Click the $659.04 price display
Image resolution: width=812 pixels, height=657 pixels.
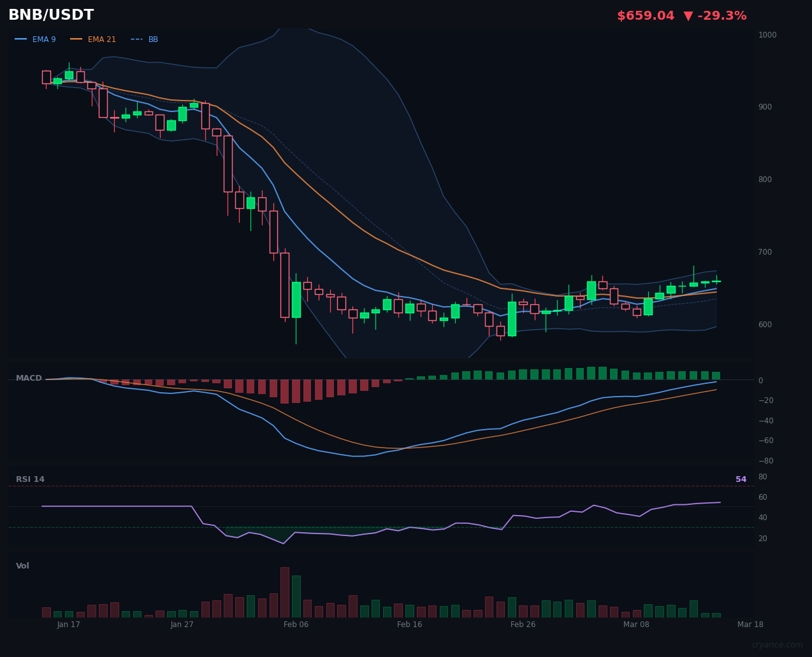pos(646,15)
